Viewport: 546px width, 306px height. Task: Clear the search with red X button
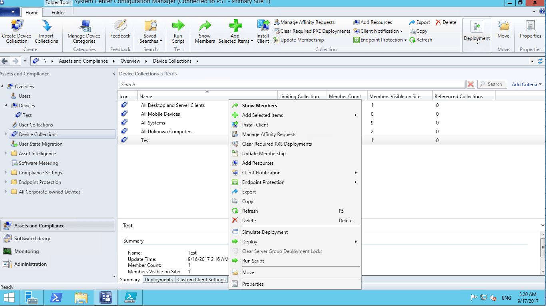tap(471, 84)
